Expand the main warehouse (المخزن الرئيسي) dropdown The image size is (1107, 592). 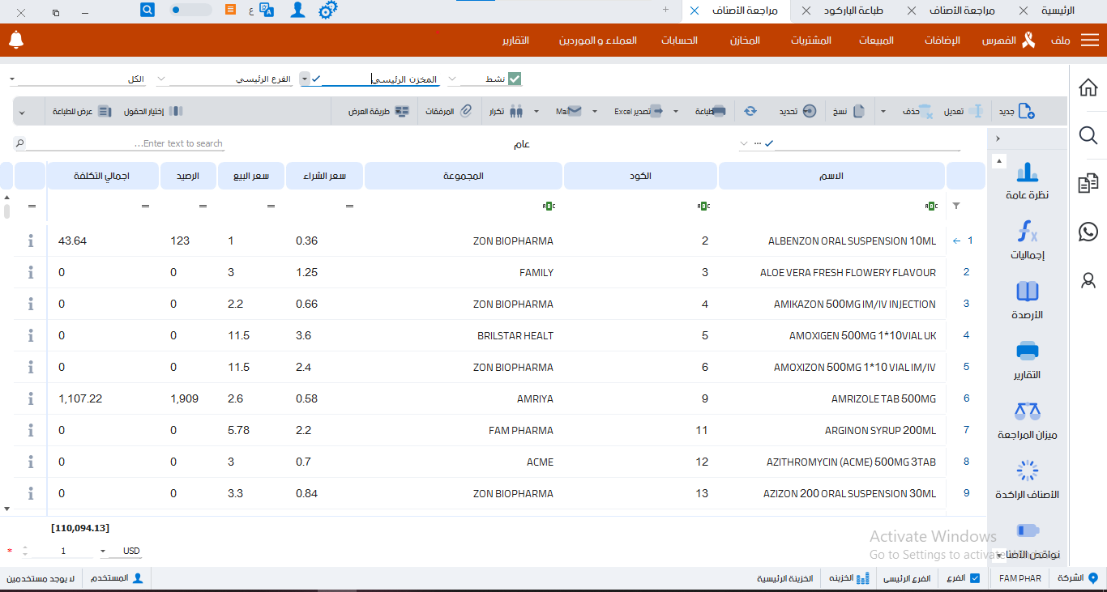tap(305, 79)
